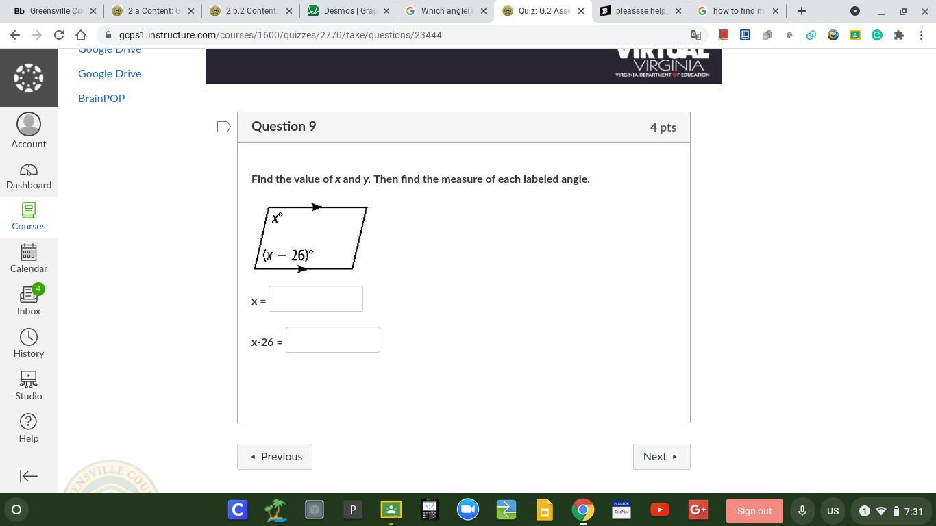Open the BrainPOP course link
The width and height of the screenshot is (936, 526).
101,98
